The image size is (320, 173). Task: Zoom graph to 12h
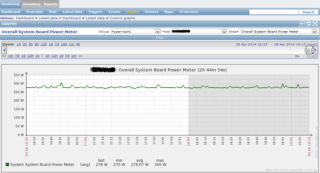pos(44,44)
